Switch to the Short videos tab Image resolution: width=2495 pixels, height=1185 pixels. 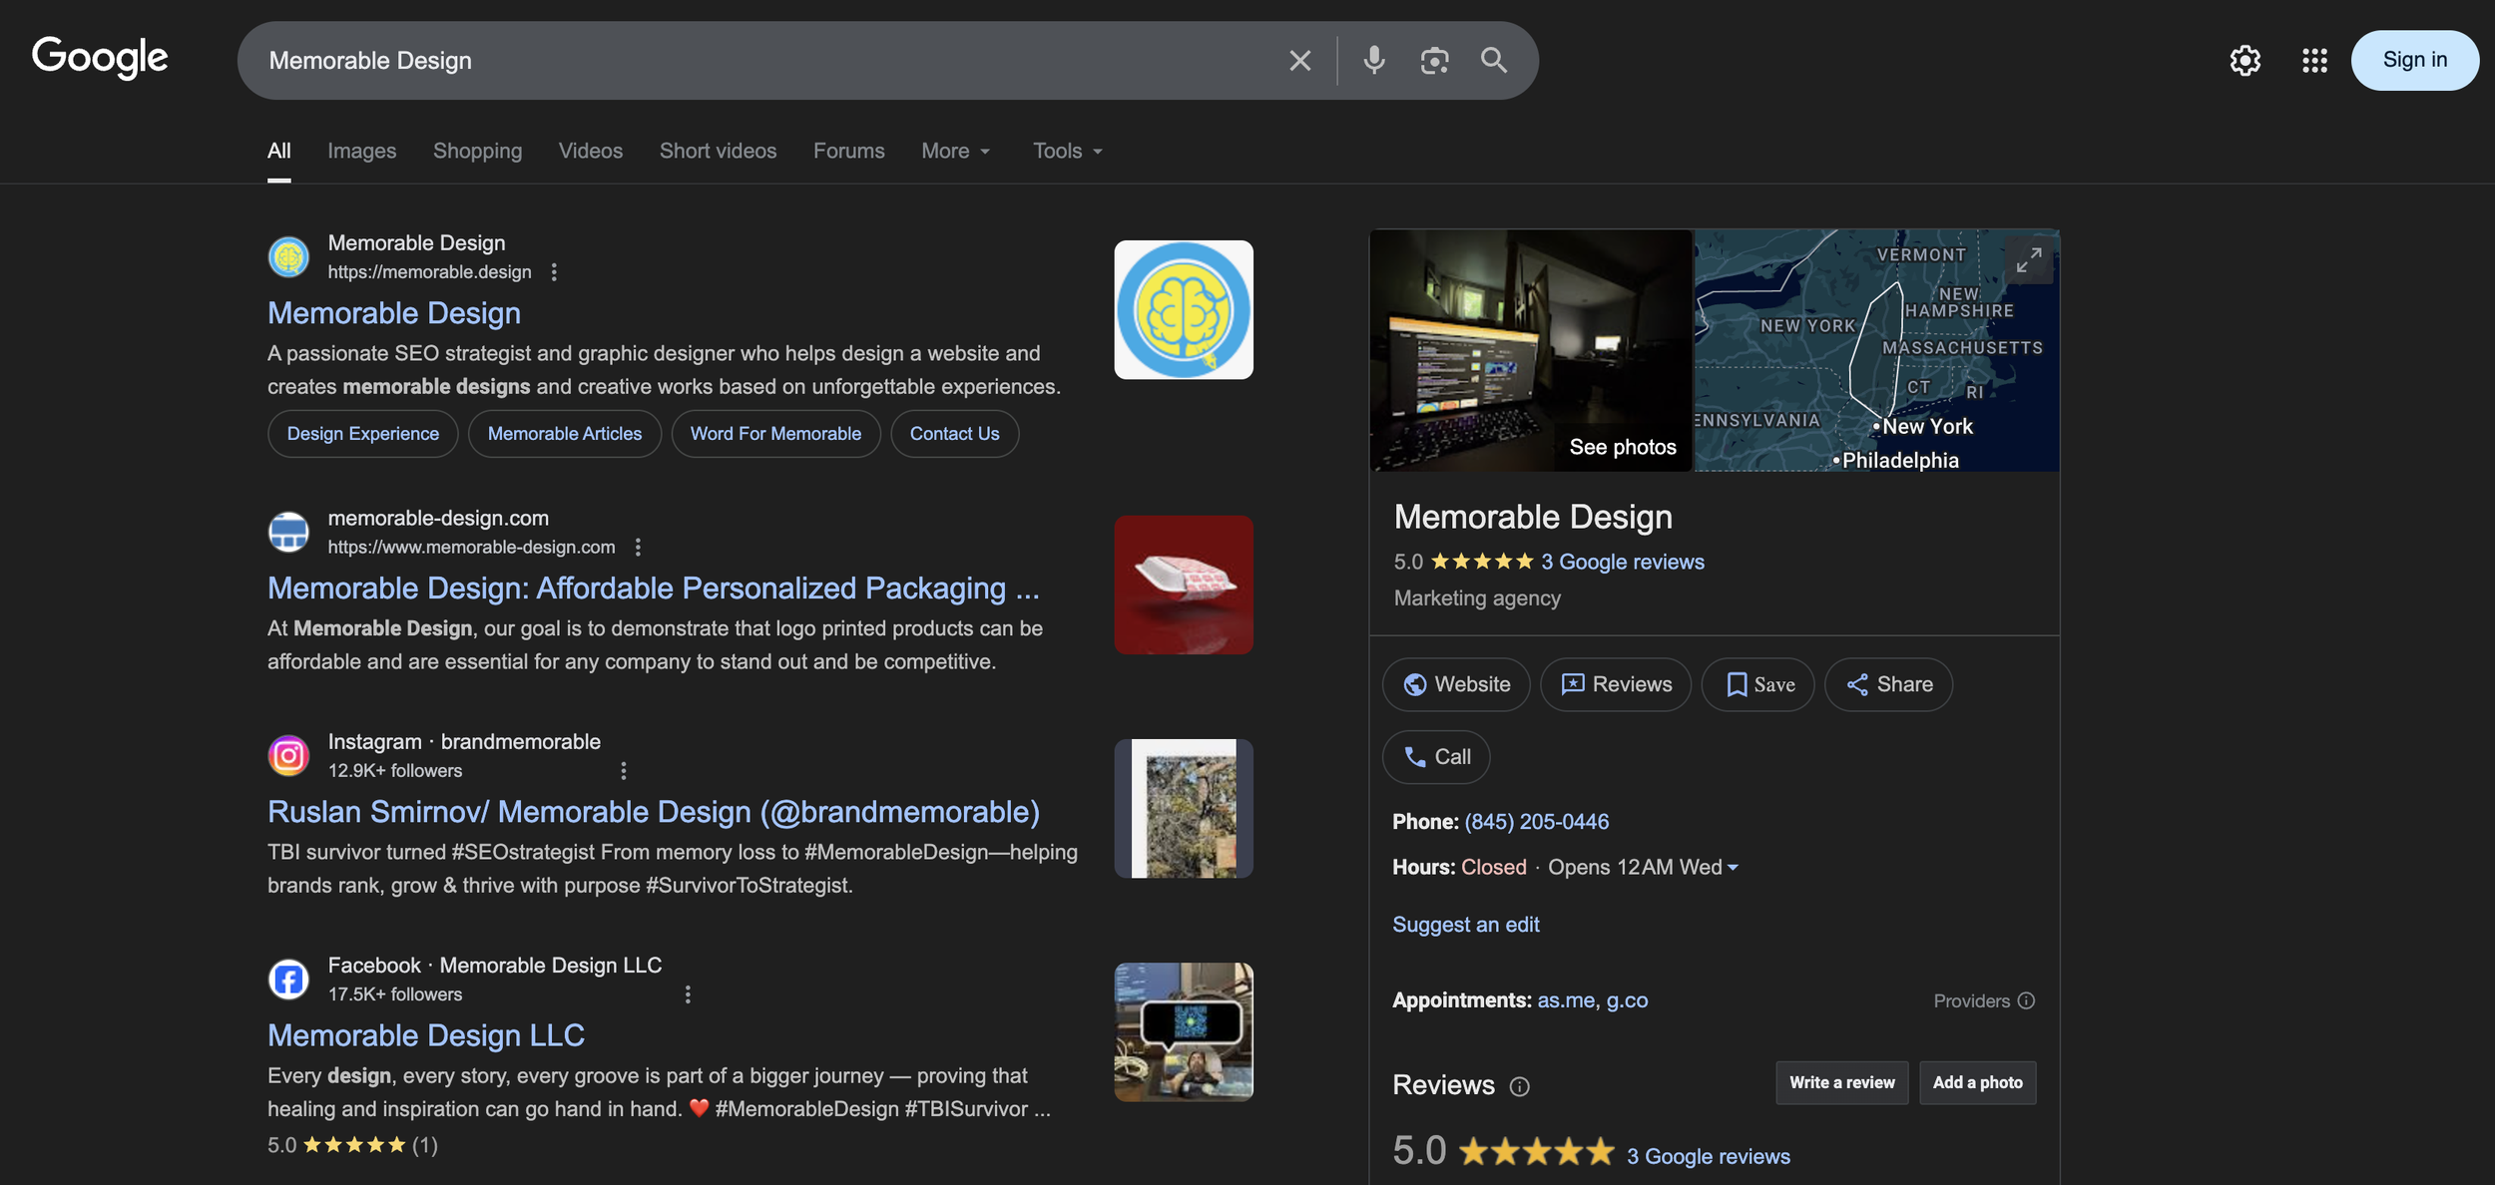718,151
